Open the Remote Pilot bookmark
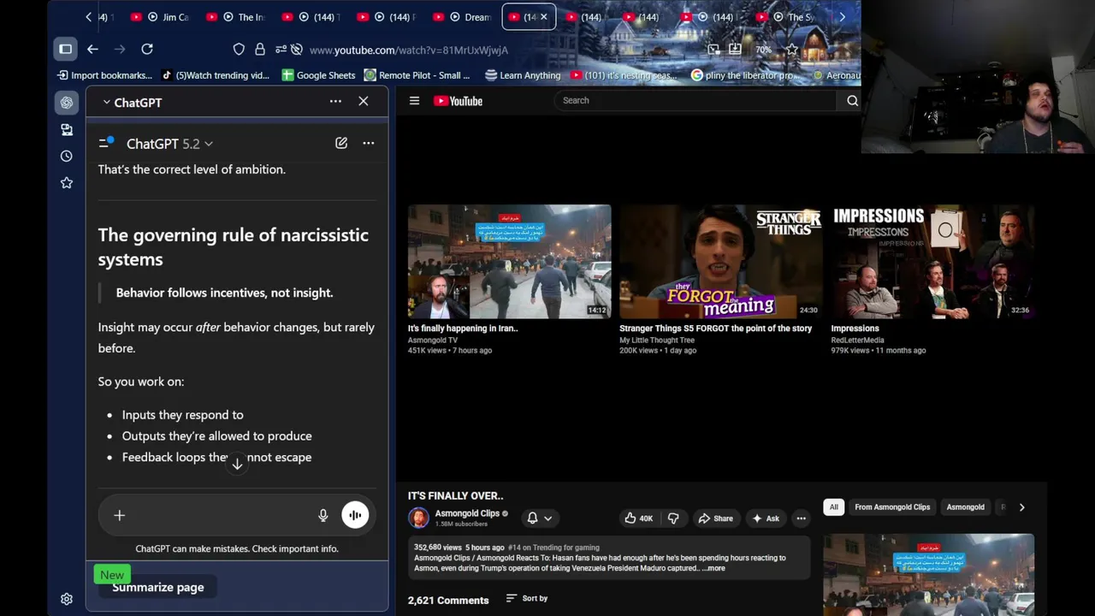This screenshot has height=616, width=1095. (417, 75)
